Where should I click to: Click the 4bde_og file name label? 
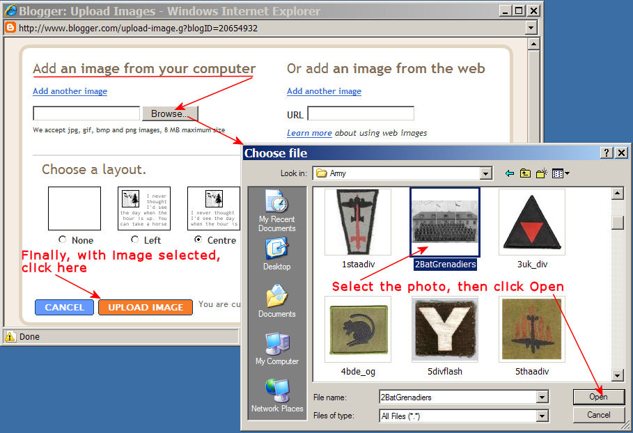(358, 371)
